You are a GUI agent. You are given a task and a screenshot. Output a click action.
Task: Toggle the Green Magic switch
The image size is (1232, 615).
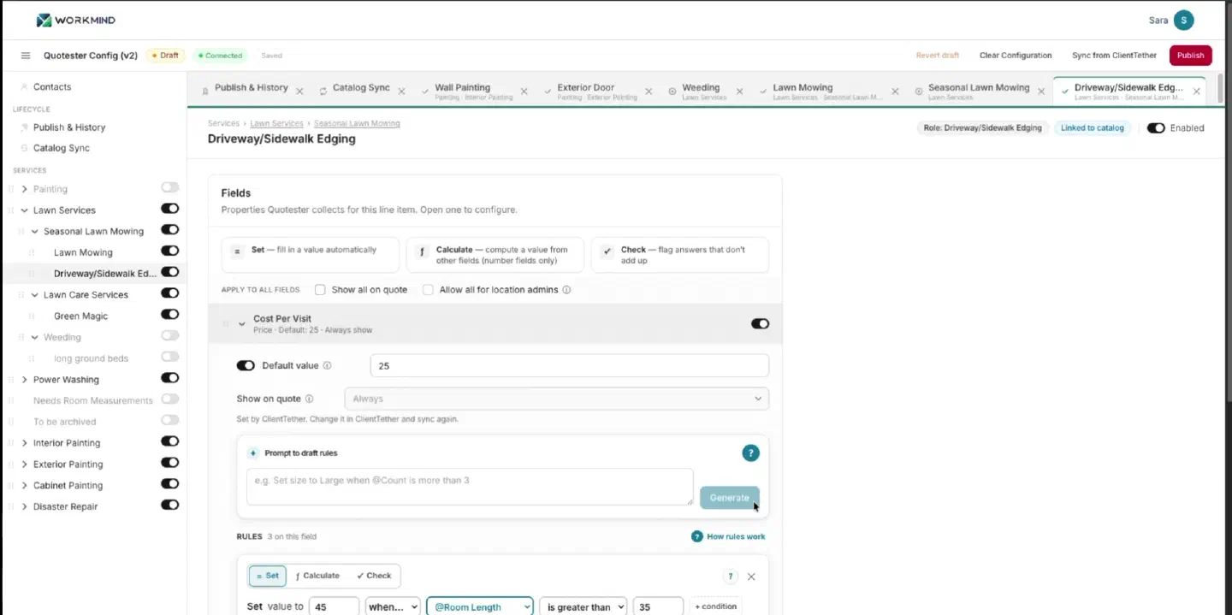click(x=170, y=315)
